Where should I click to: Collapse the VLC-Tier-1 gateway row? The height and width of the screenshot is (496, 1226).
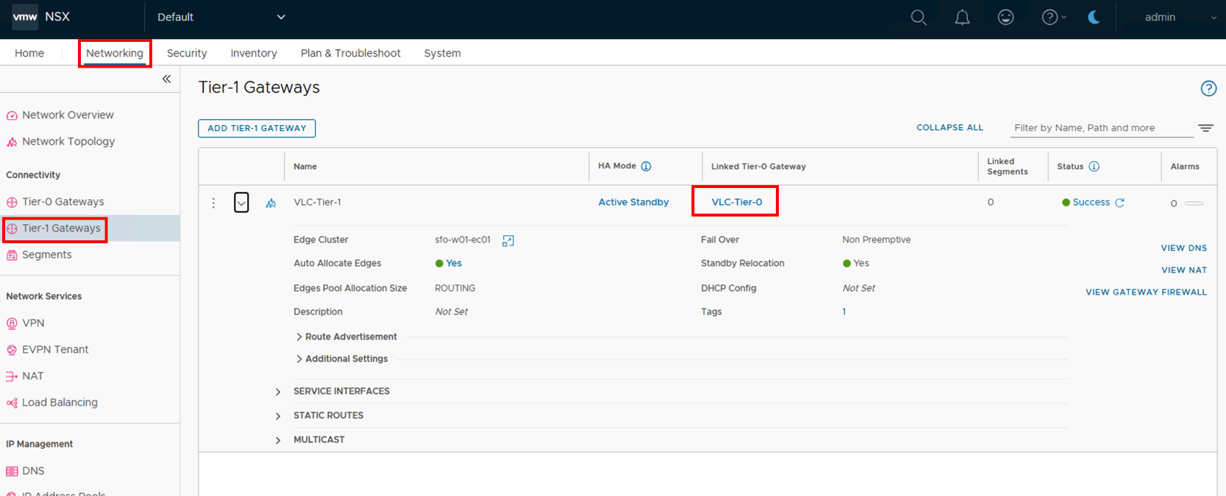[x=241, y=203]
